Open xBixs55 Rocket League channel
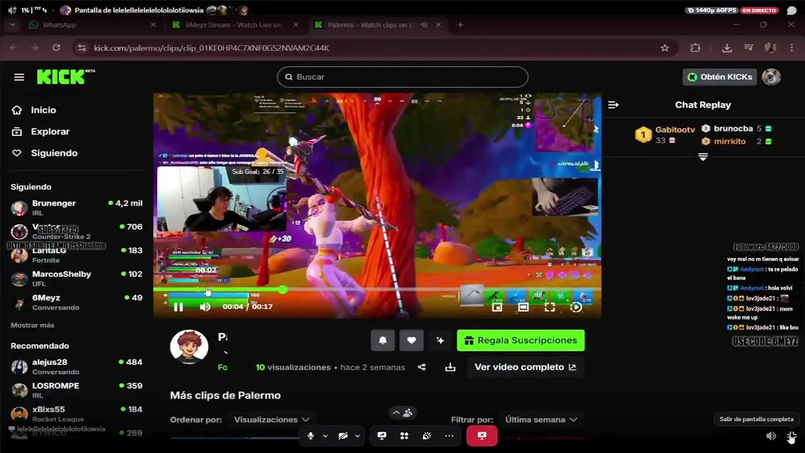805x453 pixels. point(77,413)
